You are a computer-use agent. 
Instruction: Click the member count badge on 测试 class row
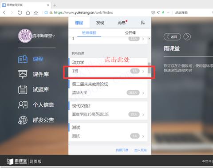(135, 136)
